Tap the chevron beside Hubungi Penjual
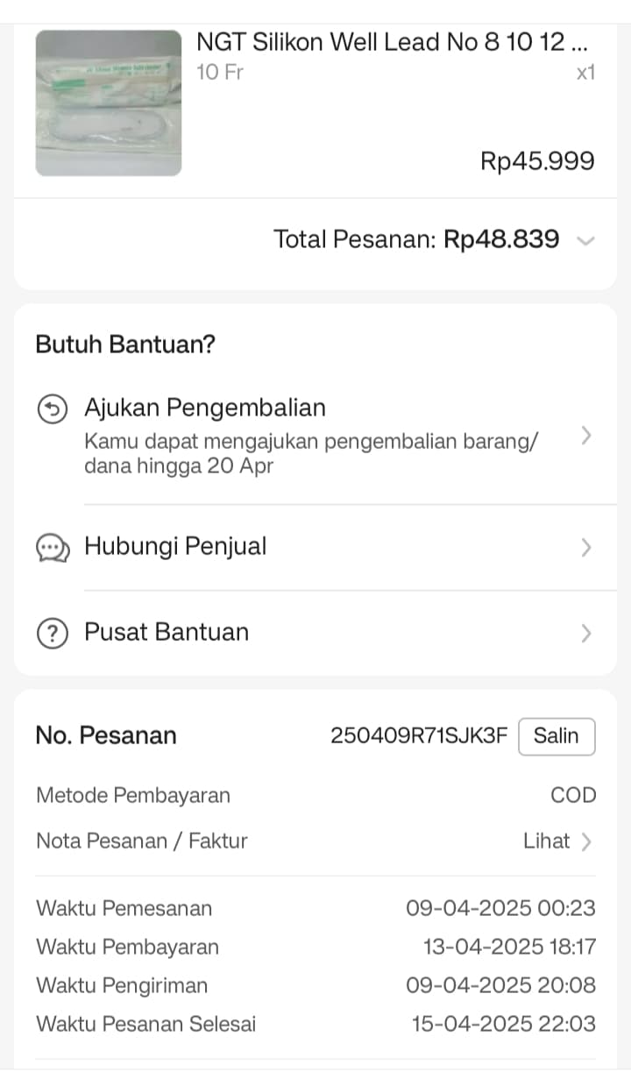 587,548
